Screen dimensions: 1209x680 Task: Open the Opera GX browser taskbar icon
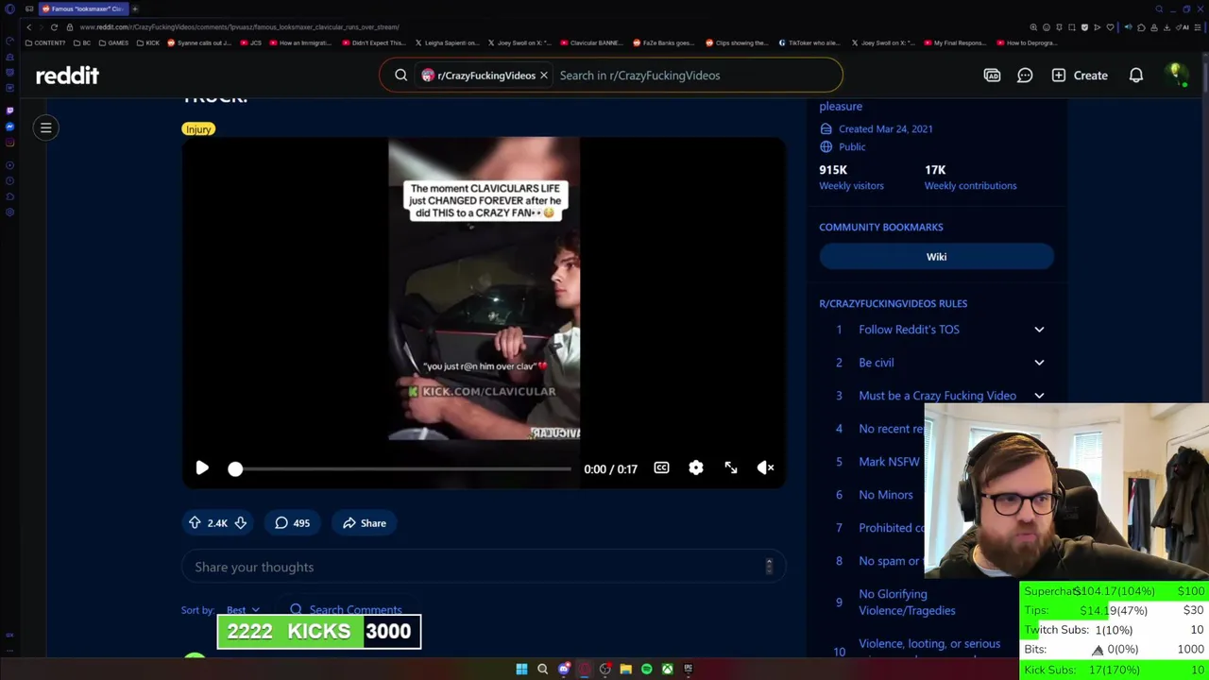[585, 670]
